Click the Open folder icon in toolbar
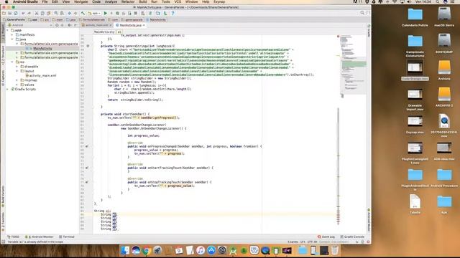 4,13
